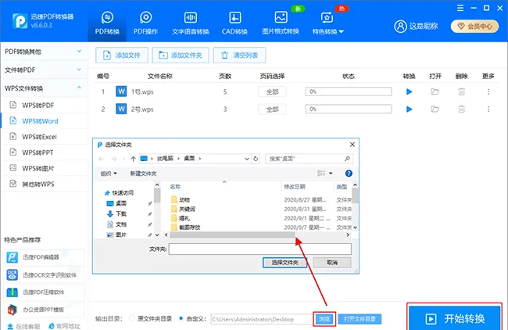Select WPS转PDF in sidebar
The image size is (508, 330).
[x=44, y=105]
